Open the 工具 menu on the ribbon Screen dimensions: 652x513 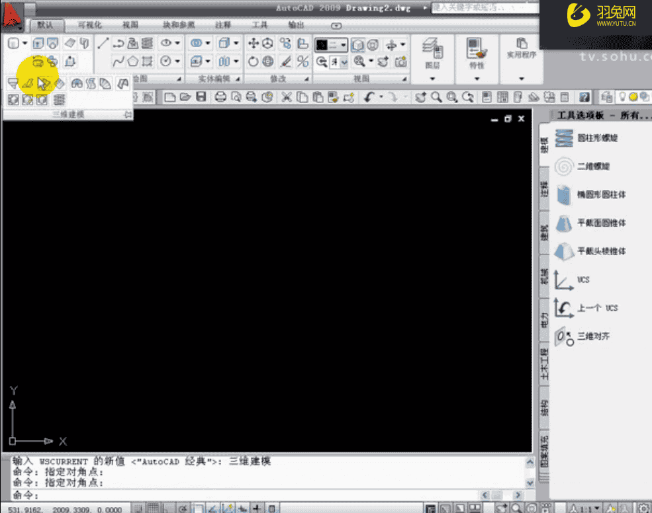click(259, 25)
